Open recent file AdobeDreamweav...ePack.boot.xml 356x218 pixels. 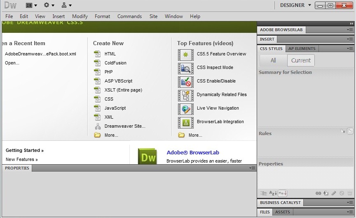tap(40, 54)
